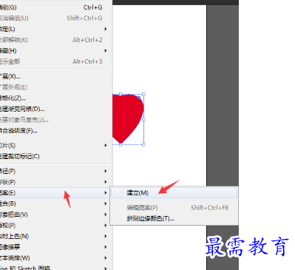Click the 取消编组(U) Shift+Ctrl+G item
This screenshot has width=295, height=270.
tap(55, 18)
